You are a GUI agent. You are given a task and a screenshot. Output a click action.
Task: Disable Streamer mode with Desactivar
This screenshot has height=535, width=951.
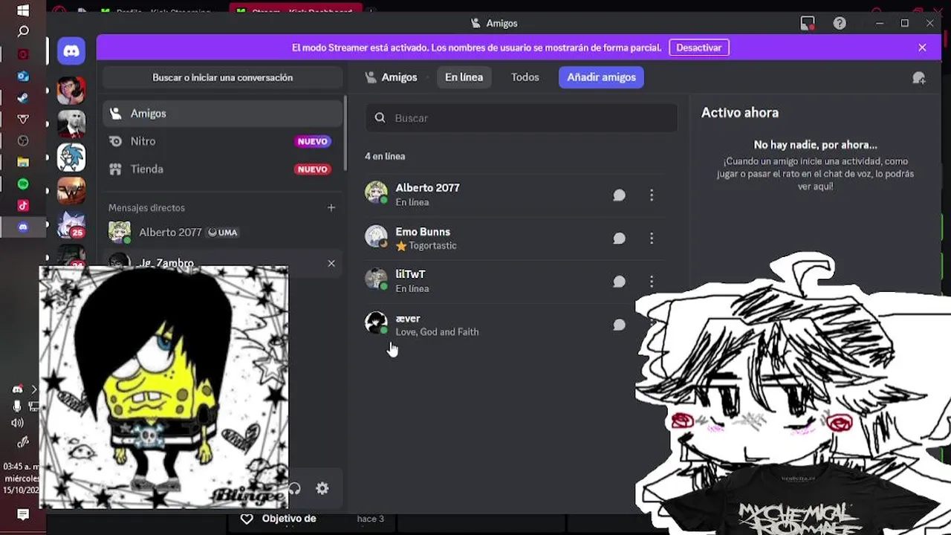[x=699, y=48]
